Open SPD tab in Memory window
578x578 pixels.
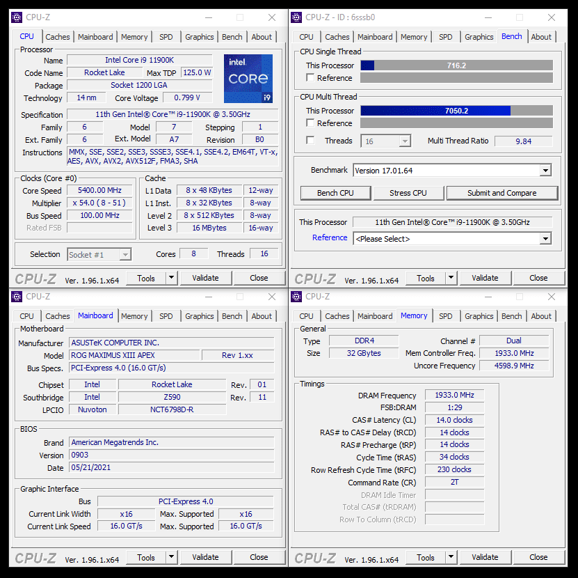pyautogui.click(x=445, y=316)
